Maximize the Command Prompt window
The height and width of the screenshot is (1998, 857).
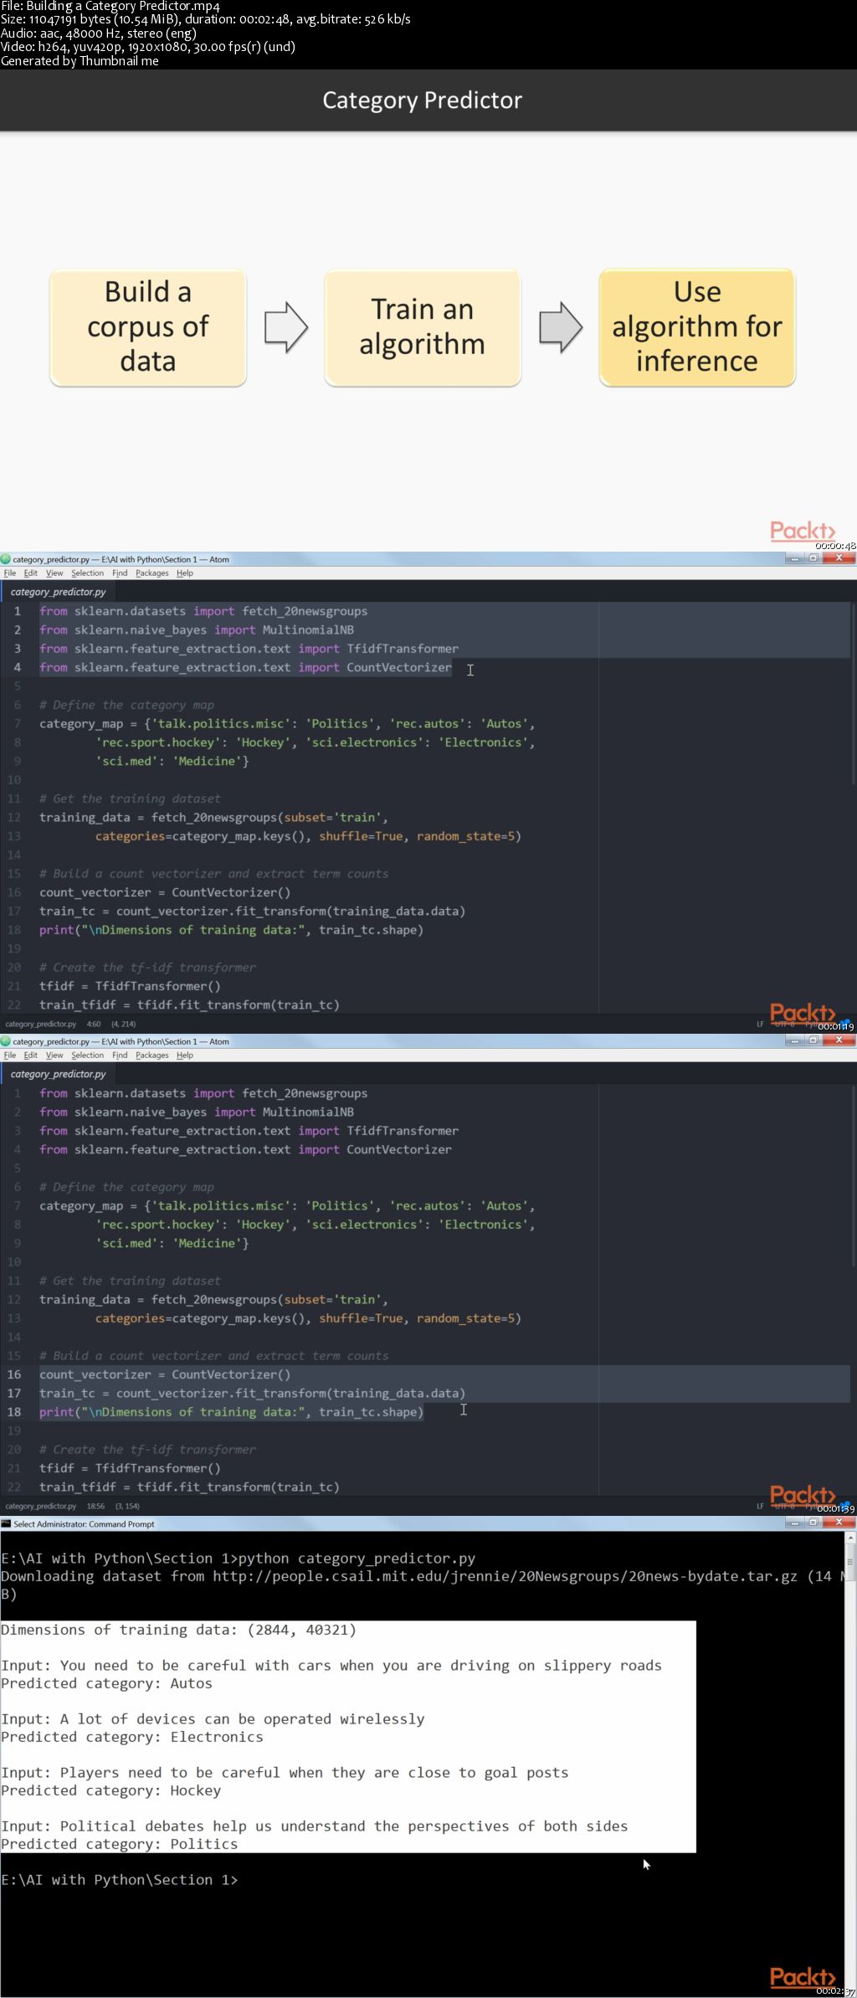pos(813,1523)
